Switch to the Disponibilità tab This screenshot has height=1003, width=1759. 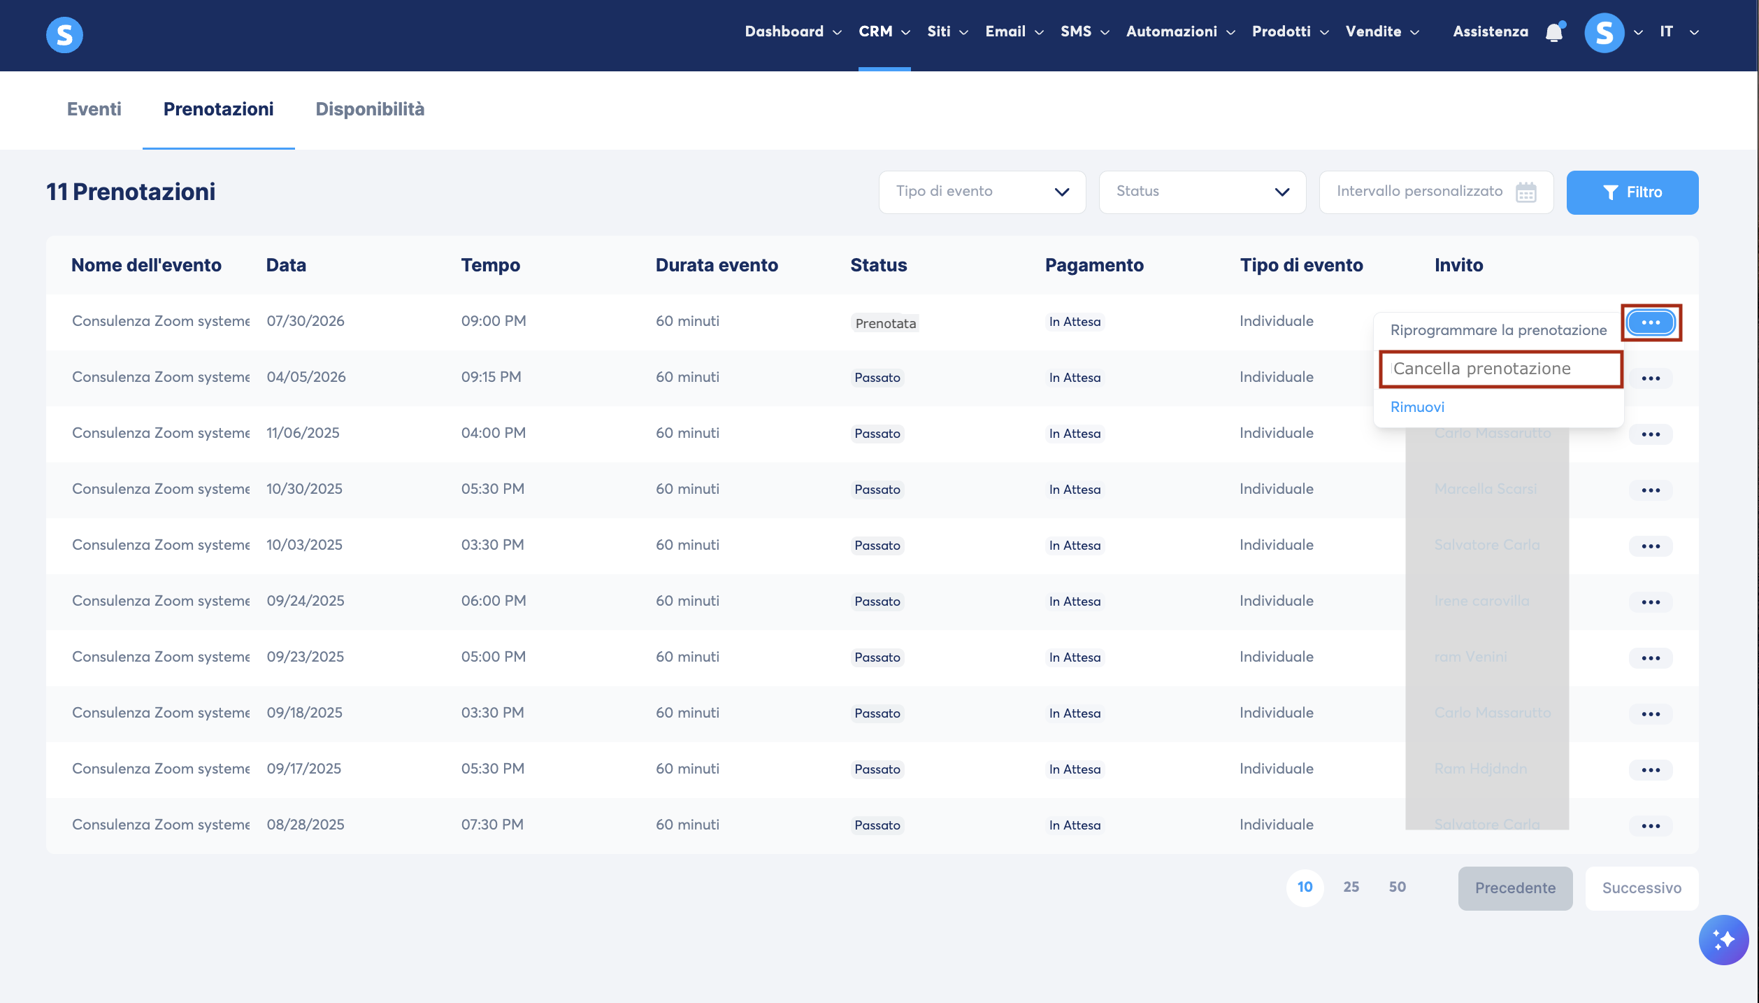[370, 109]
